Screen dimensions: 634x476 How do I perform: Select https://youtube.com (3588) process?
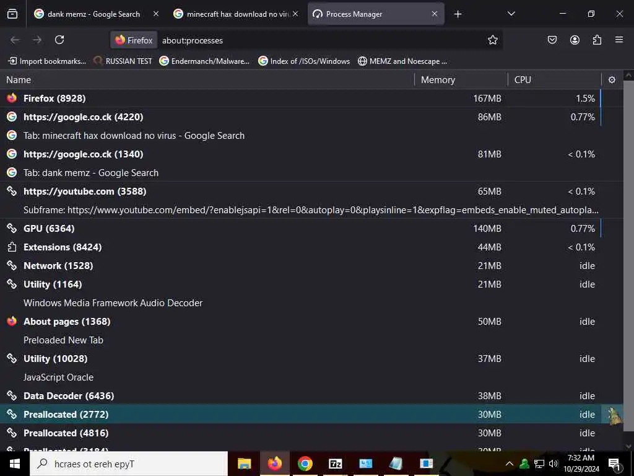[311, 192]
